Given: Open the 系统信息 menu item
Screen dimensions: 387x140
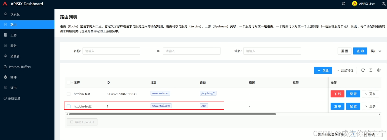Looking at the screenshot, I should point(27,98).
